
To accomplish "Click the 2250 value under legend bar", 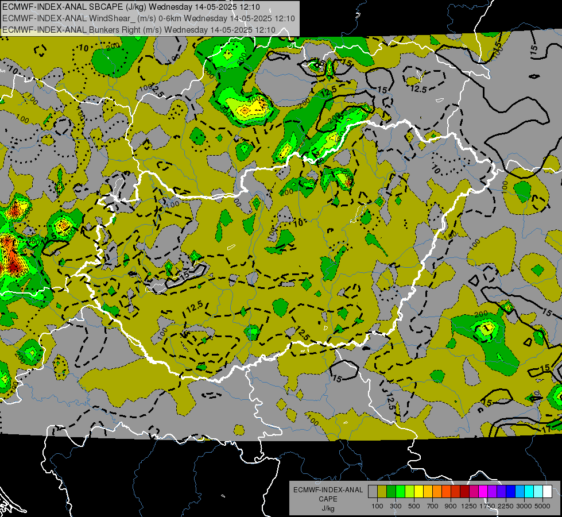I will (x=506, y=506).
